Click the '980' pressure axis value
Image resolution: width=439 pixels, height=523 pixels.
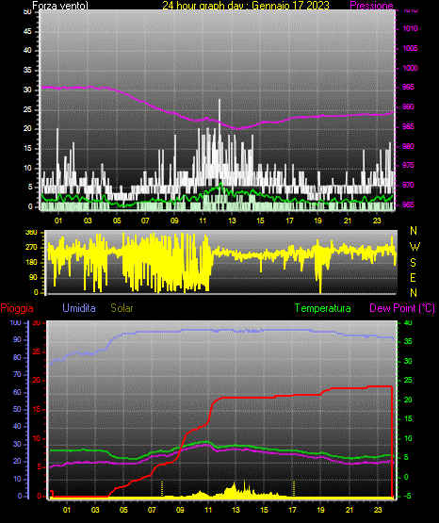point(408,146)
